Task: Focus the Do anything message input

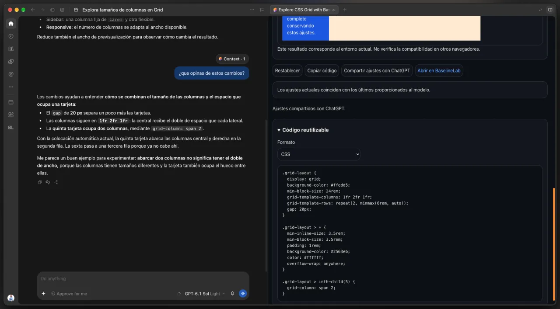Action: click(x=143, y=279)
